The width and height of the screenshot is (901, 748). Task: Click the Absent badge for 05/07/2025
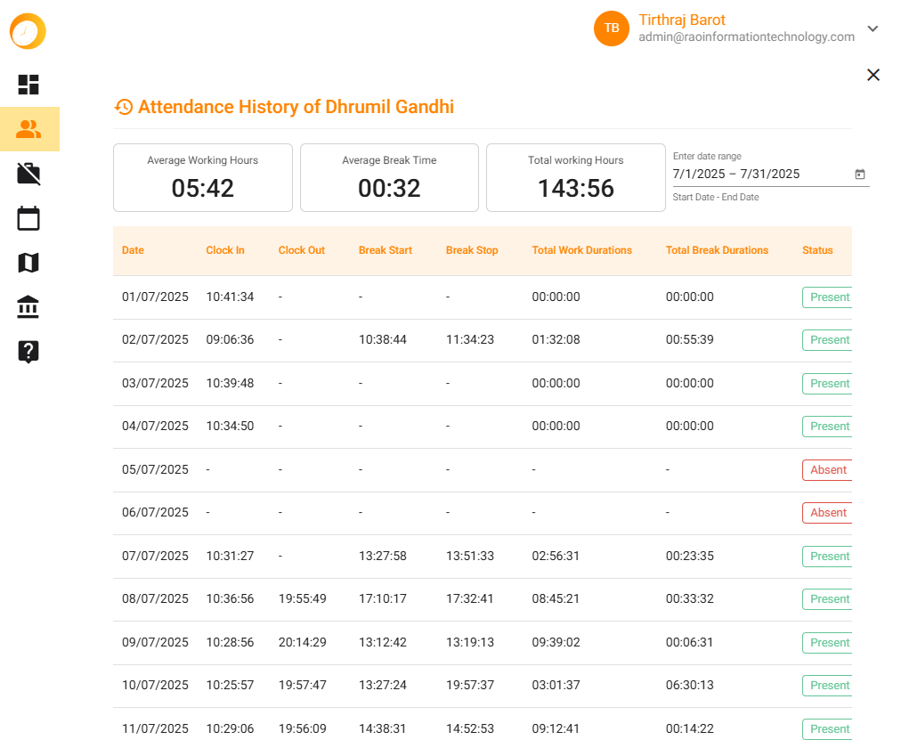(x=827, y=469)
